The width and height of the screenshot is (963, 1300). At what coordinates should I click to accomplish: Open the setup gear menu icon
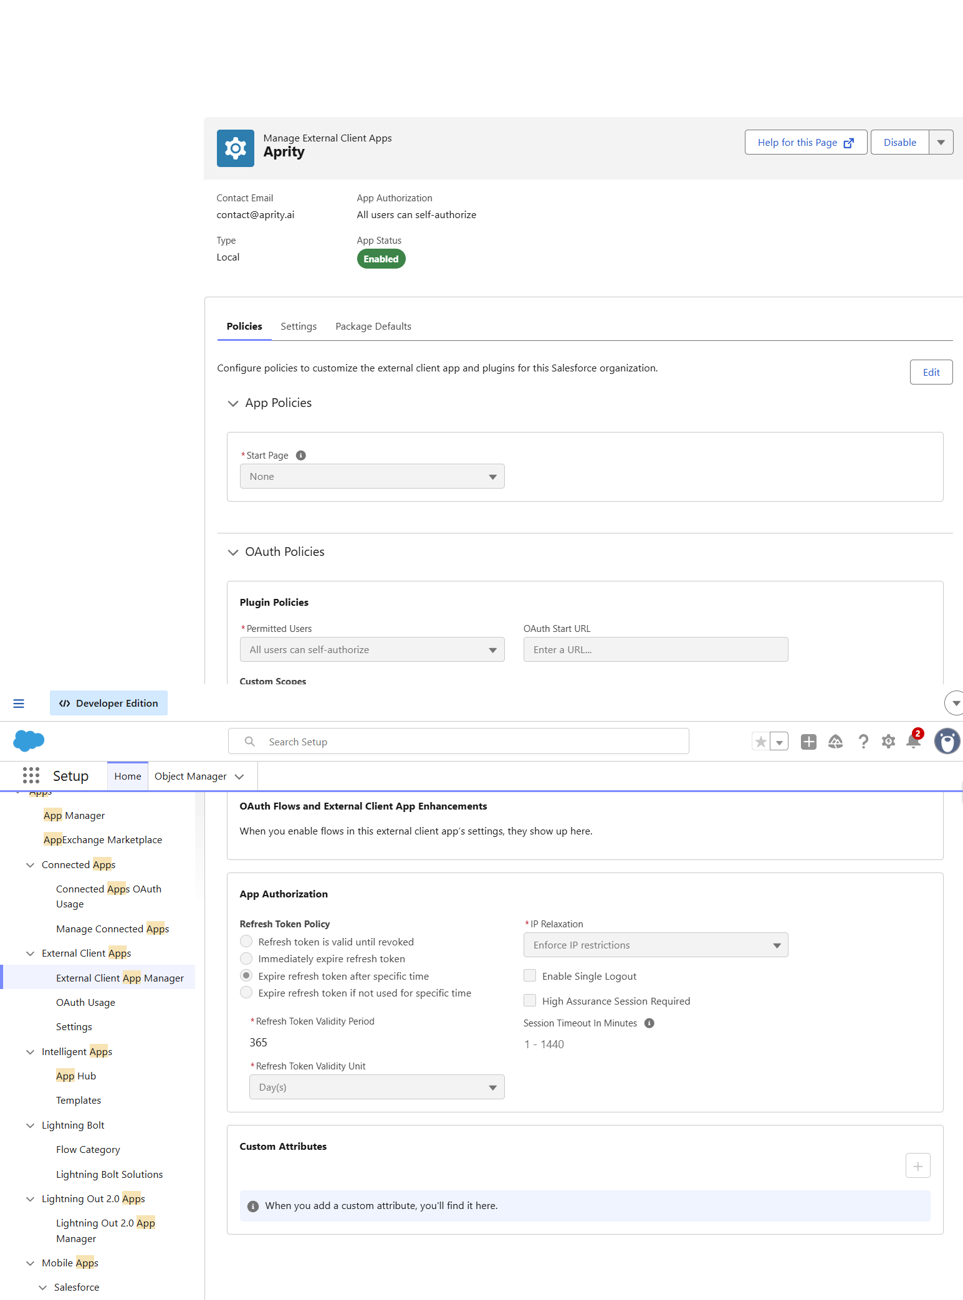pyautogui.click(x=888, y=742)
